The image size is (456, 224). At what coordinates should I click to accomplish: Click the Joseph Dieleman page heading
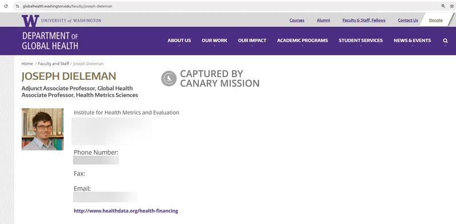point(68,76)
